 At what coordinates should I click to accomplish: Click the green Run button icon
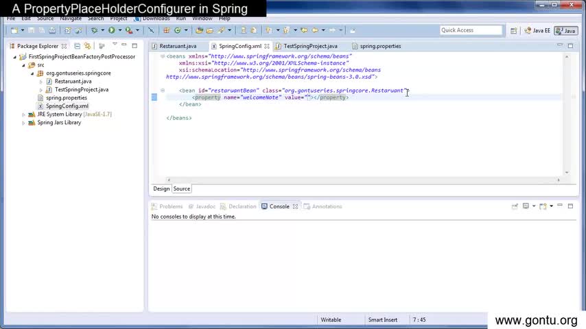pyautogui.click(x=112, y=30)
